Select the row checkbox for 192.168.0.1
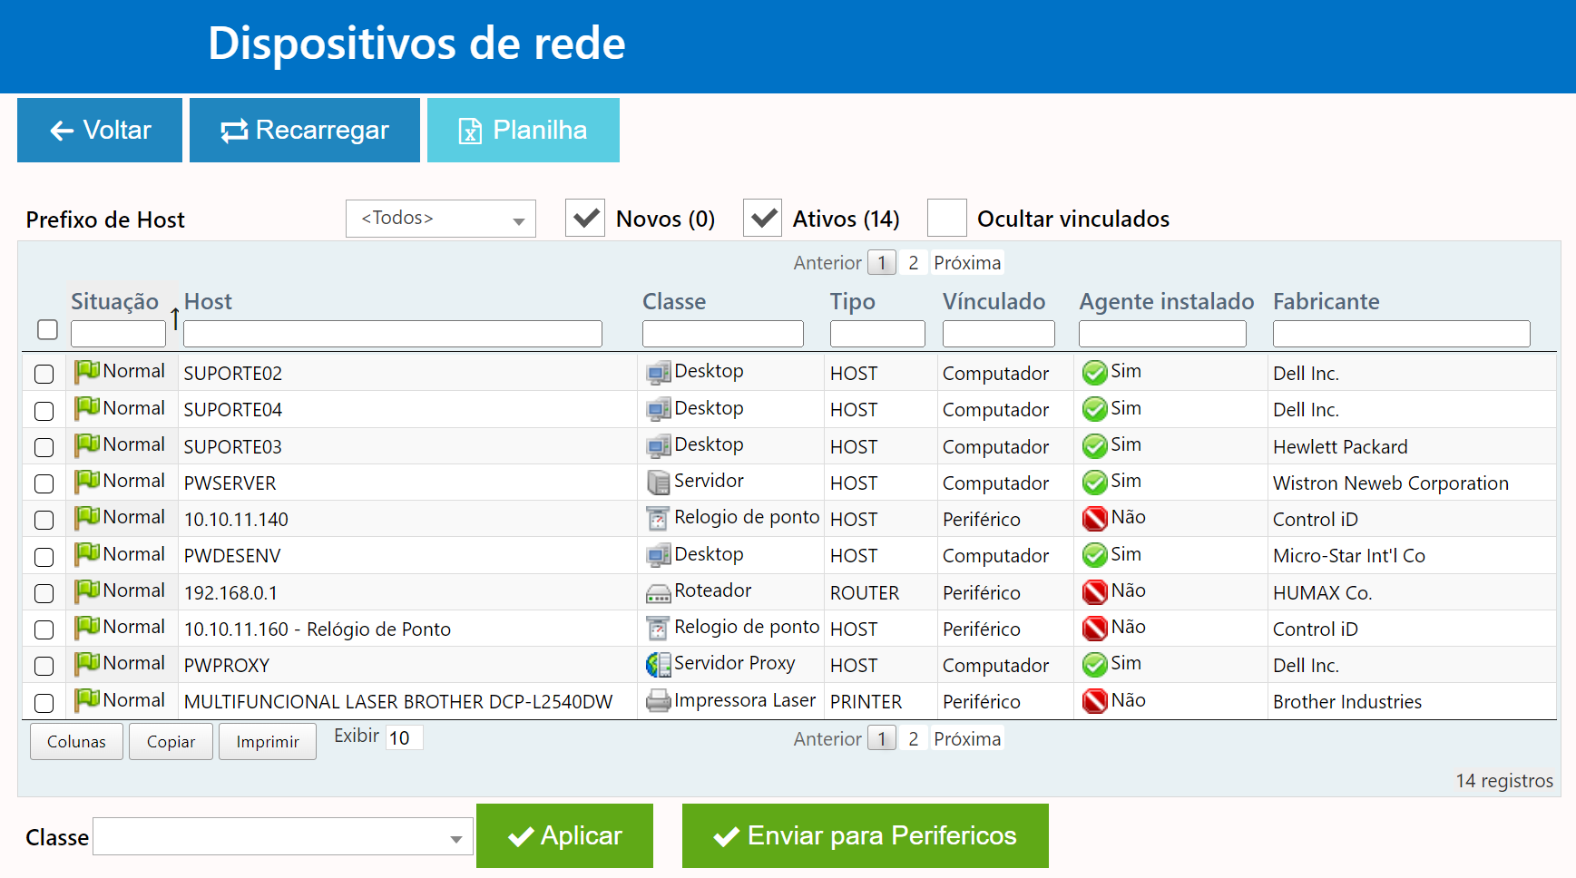The height and width of the screenshot is (878, 1576). click(44, 593)
